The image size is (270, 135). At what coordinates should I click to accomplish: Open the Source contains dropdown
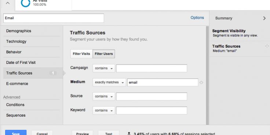point(104,96)
